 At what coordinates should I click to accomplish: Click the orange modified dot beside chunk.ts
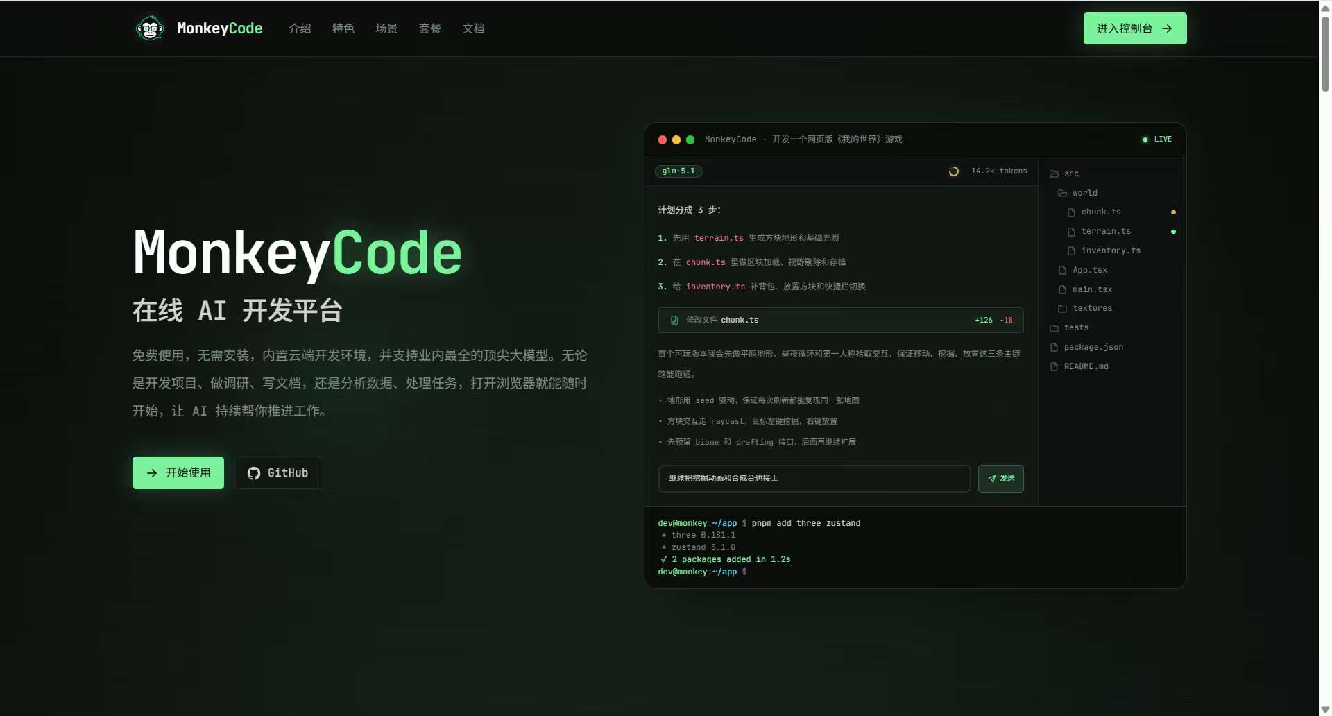pos(1173,212)
